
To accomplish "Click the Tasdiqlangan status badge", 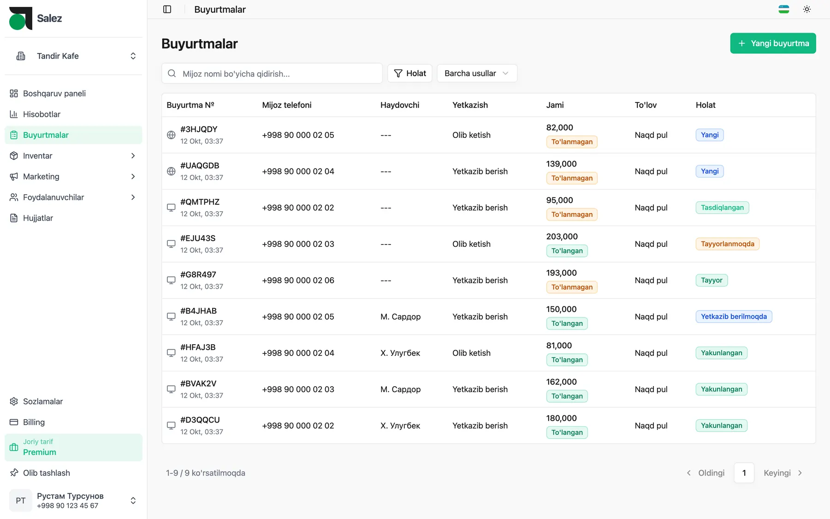I will click(722, 208).
